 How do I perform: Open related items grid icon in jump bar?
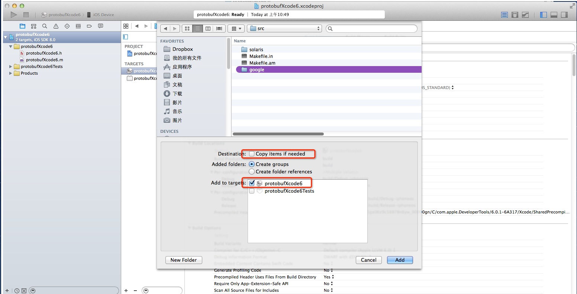pos(126,26)
